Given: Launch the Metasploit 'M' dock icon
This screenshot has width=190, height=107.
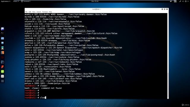Looking at the screenshot, I should [x=2, y=43].
